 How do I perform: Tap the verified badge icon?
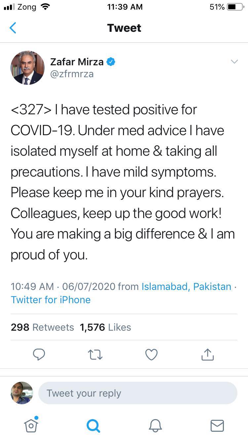110,62
